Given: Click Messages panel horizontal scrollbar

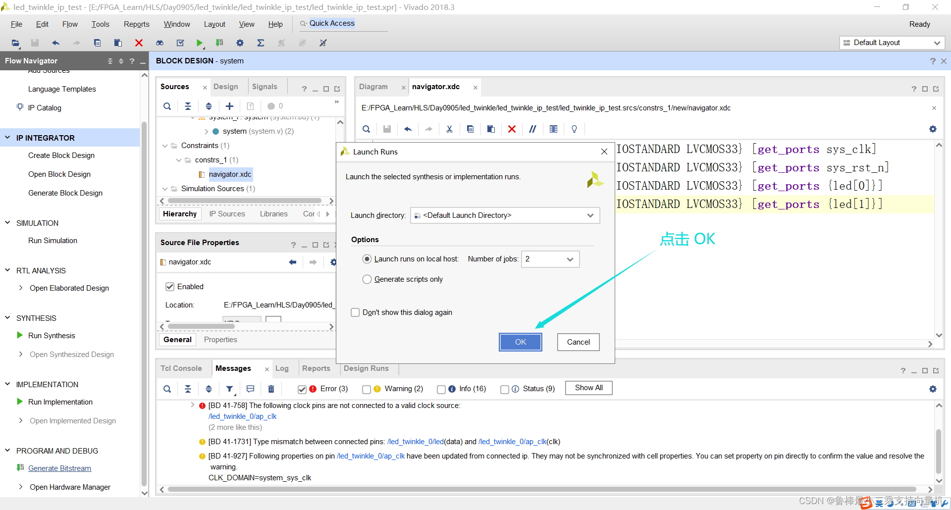Looking at the screenshot, I should click(x=542, y=489).
